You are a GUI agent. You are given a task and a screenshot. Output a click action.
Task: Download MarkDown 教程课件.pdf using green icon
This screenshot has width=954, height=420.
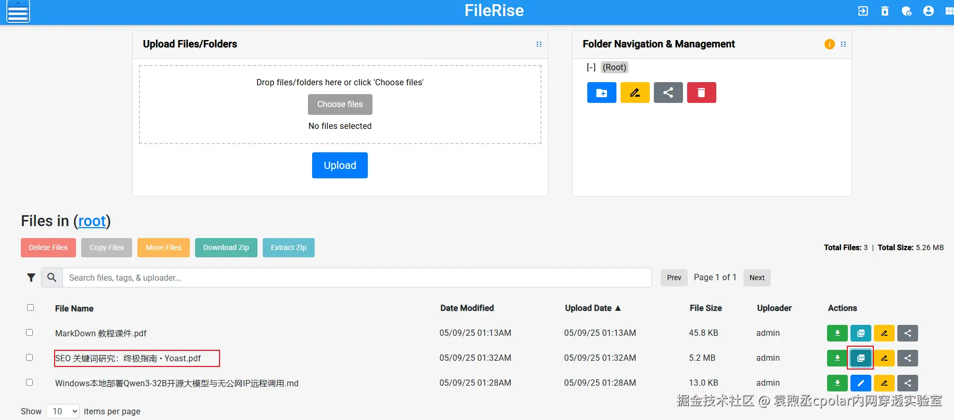pos(837,333)
